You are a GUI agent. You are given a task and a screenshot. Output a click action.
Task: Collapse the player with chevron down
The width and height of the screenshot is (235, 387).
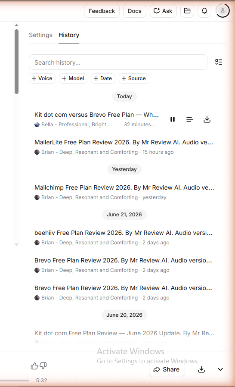(220, 369)
